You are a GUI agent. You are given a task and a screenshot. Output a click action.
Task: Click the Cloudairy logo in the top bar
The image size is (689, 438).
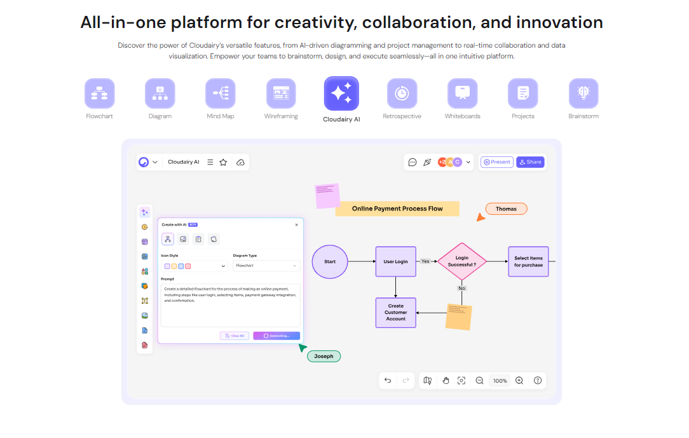(144, 162)
